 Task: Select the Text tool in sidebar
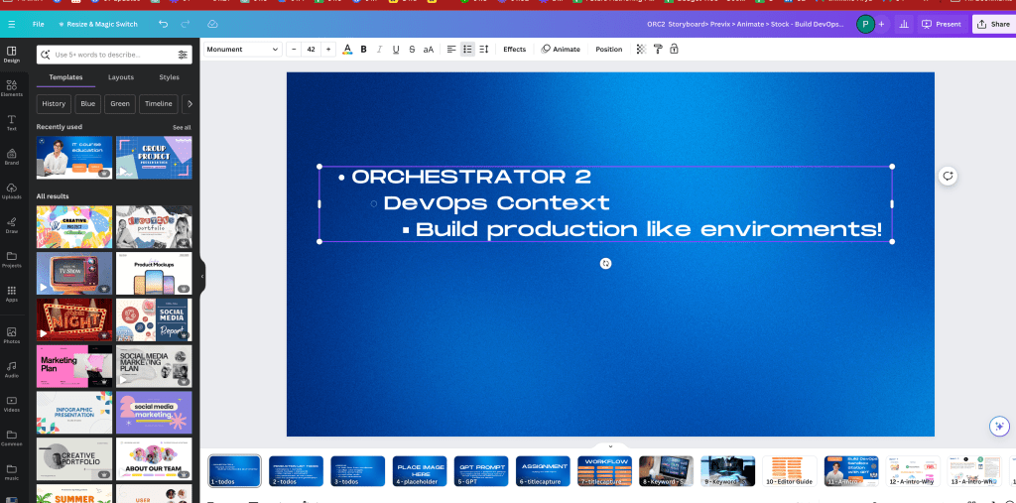[11, 122]
